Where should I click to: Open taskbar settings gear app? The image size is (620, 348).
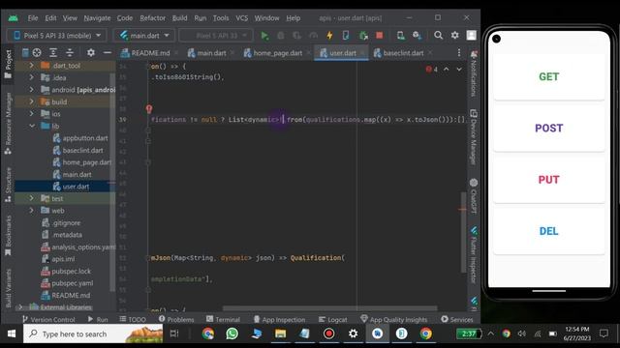[x=353, y=333]
